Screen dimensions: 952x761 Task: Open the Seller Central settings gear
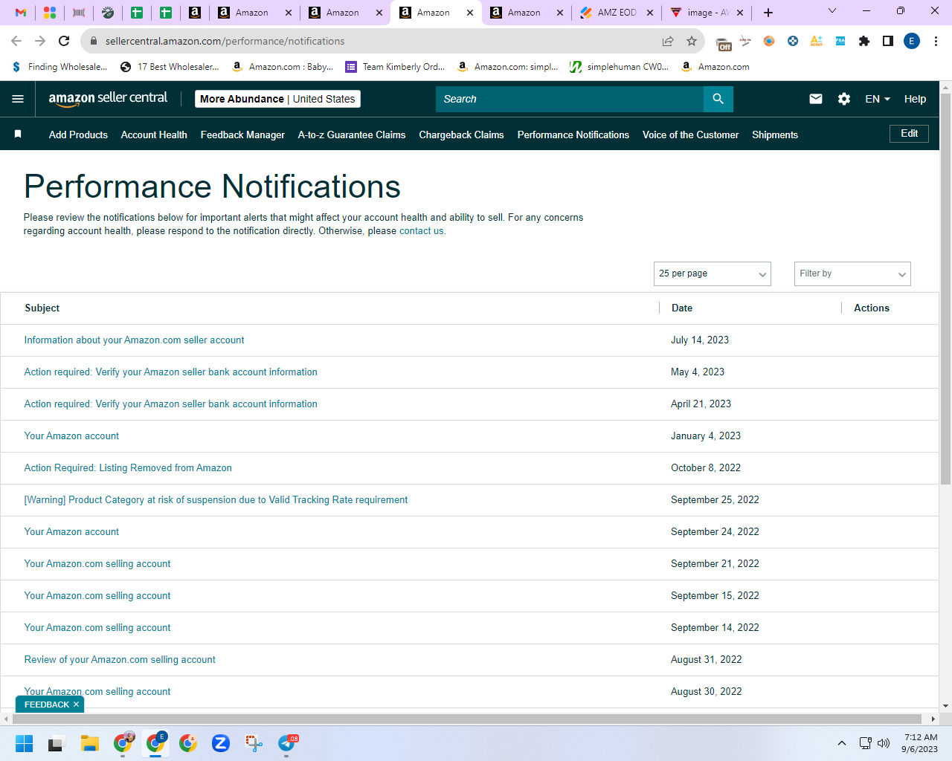click(844, 99)
